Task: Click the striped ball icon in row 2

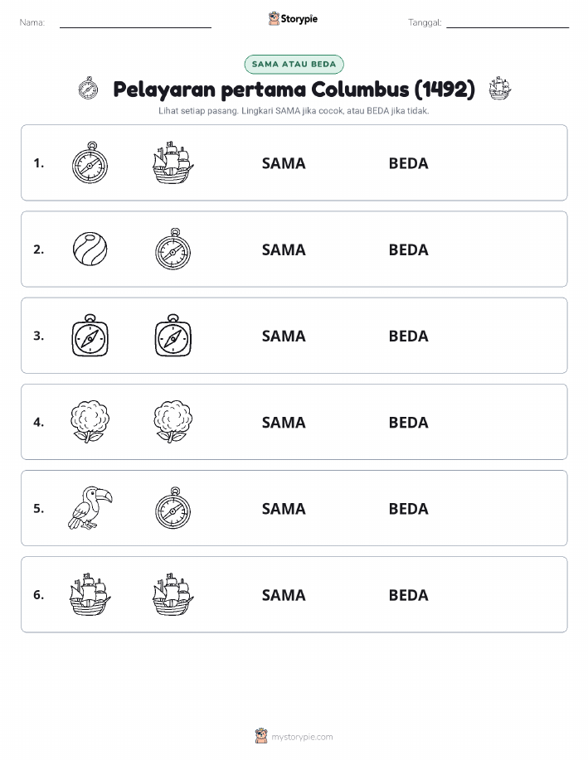Action: click(x=90, y=249)
